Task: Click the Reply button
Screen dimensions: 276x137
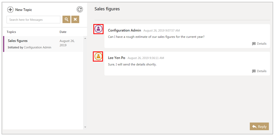Action: [259, 126]
